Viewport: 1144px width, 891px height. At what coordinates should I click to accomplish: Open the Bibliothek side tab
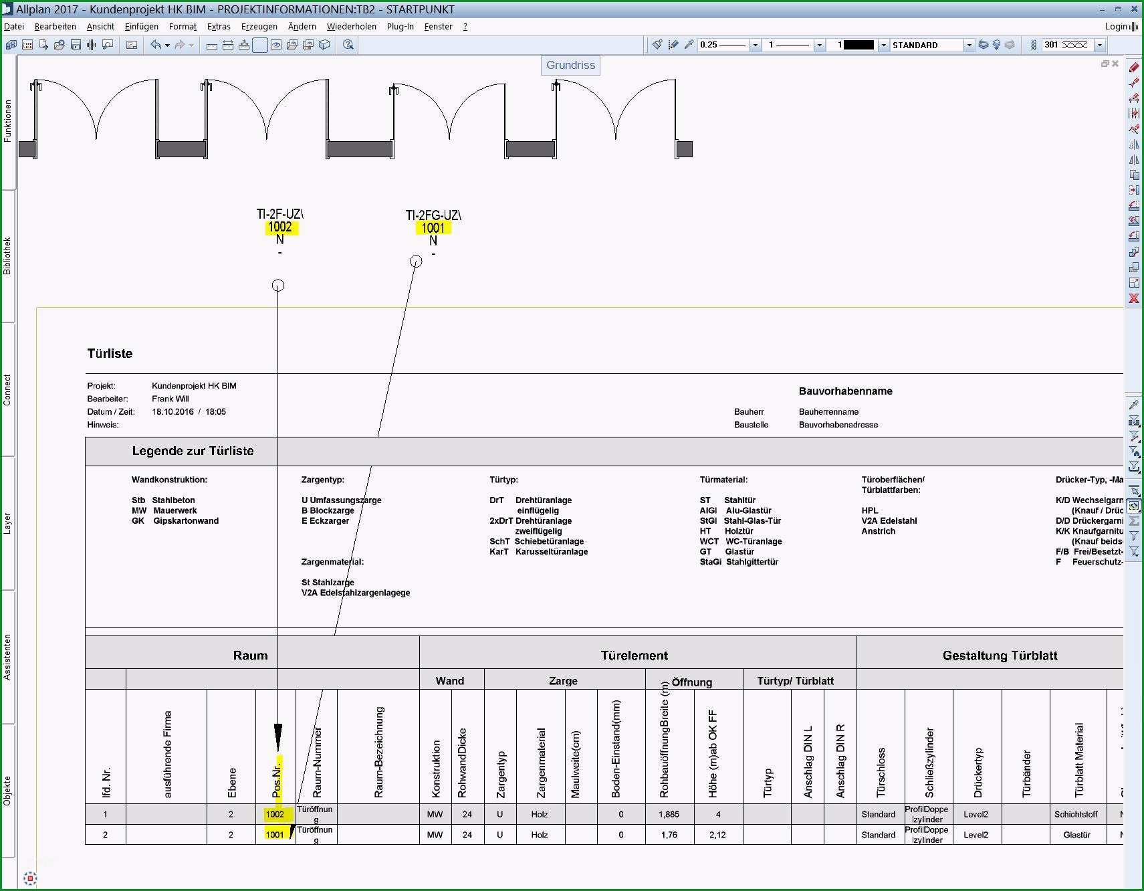(7, 256)
